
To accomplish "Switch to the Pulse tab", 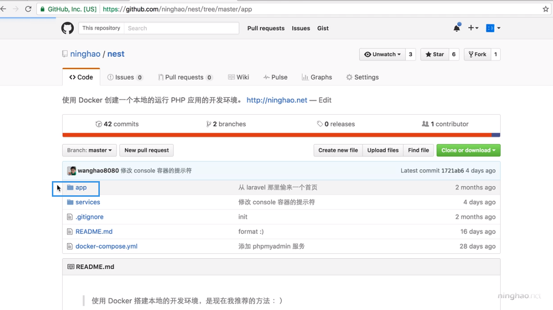I will point(275,77).
